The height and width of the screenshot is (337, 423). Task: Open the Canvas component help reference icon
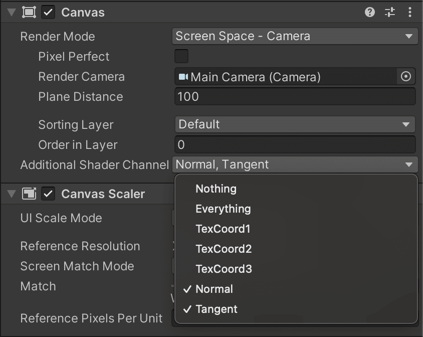click(x=370, y=12)
